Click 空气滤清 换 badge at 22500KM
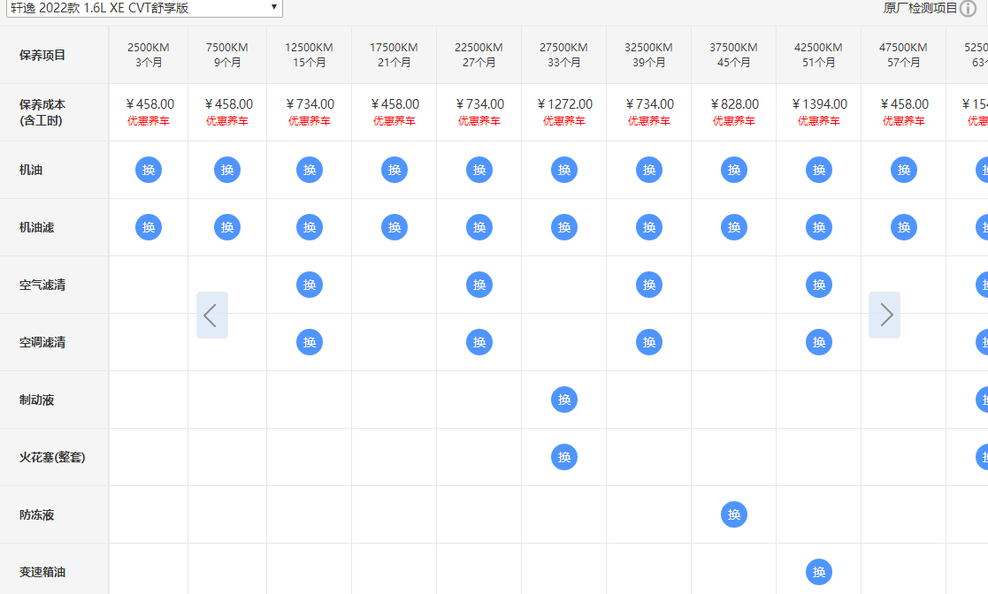 tap(479, 285)
